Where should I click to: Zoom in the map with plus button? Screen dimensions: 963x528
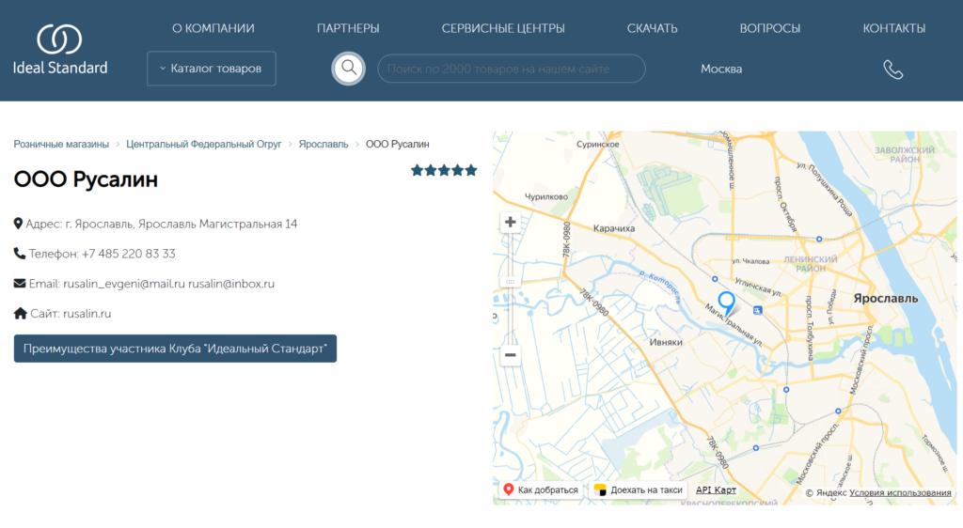click(x=510, y=222)
